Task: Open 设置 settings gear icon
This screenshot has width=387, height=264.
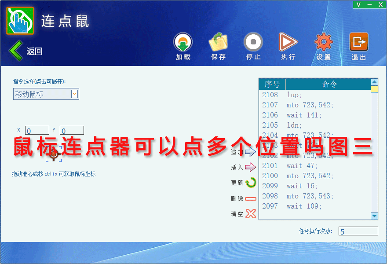Action: [323, 42]
